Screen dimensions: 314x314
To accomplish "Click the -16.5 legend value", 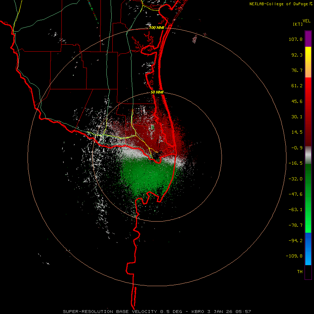I will [x=296, y=163].
